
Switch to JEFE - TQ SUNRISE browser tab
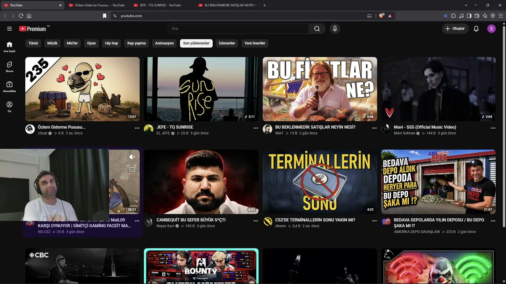(162, 5)
